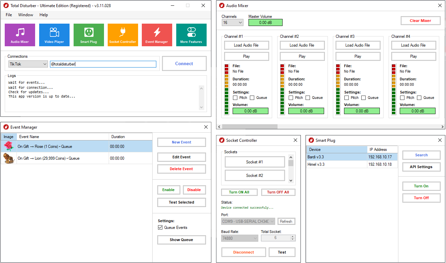The image size is (446, 263).
Task: Open the Socket Controller tile
Action: 123,35
